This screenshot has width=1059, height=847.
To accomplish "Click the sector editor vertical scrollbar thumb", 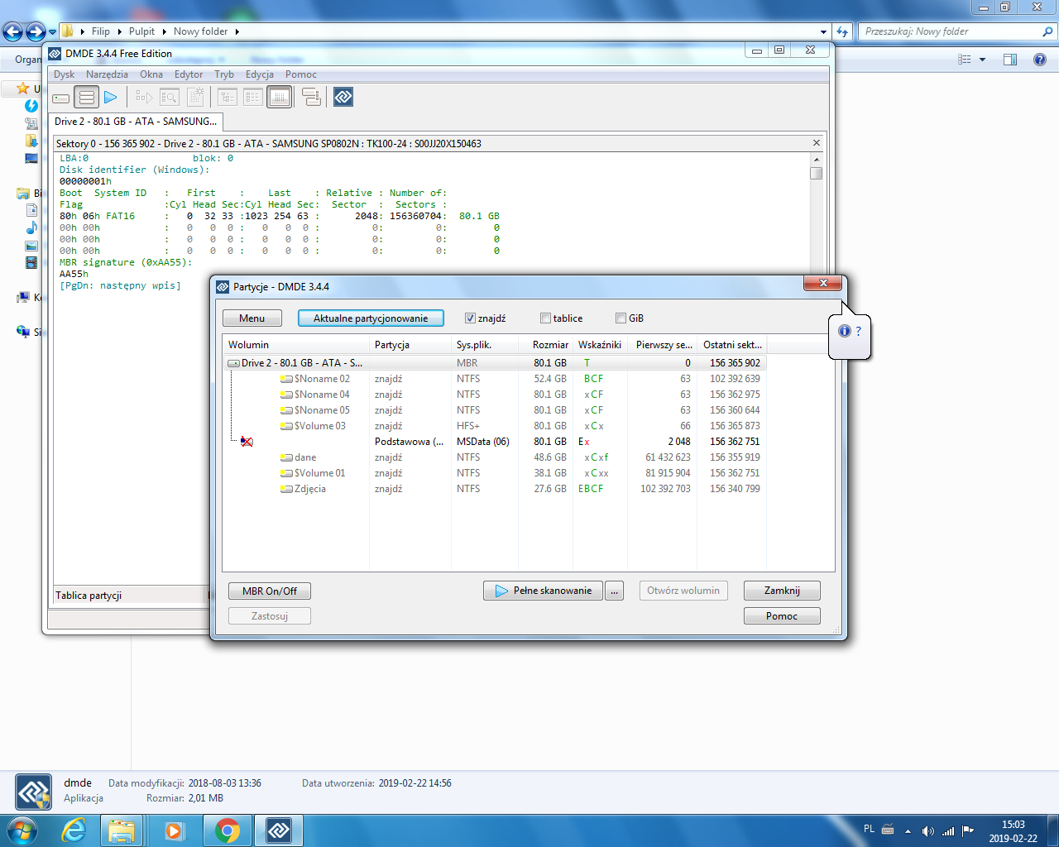I will click(x=816, y=174).
